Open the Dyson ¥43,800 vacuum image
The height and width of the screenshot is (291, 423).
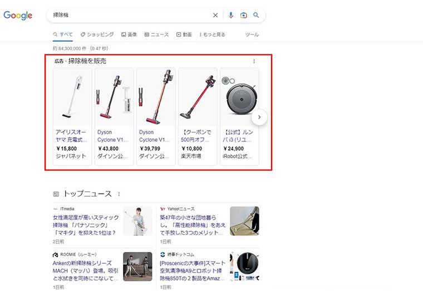pyautogui.click(x=114, y=97)
